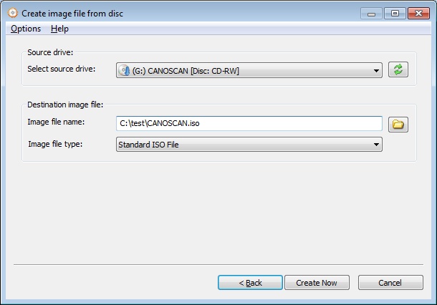Expand the source drive dropdown arrow
This screenshot has width=437, height=305.
point(376,71)
